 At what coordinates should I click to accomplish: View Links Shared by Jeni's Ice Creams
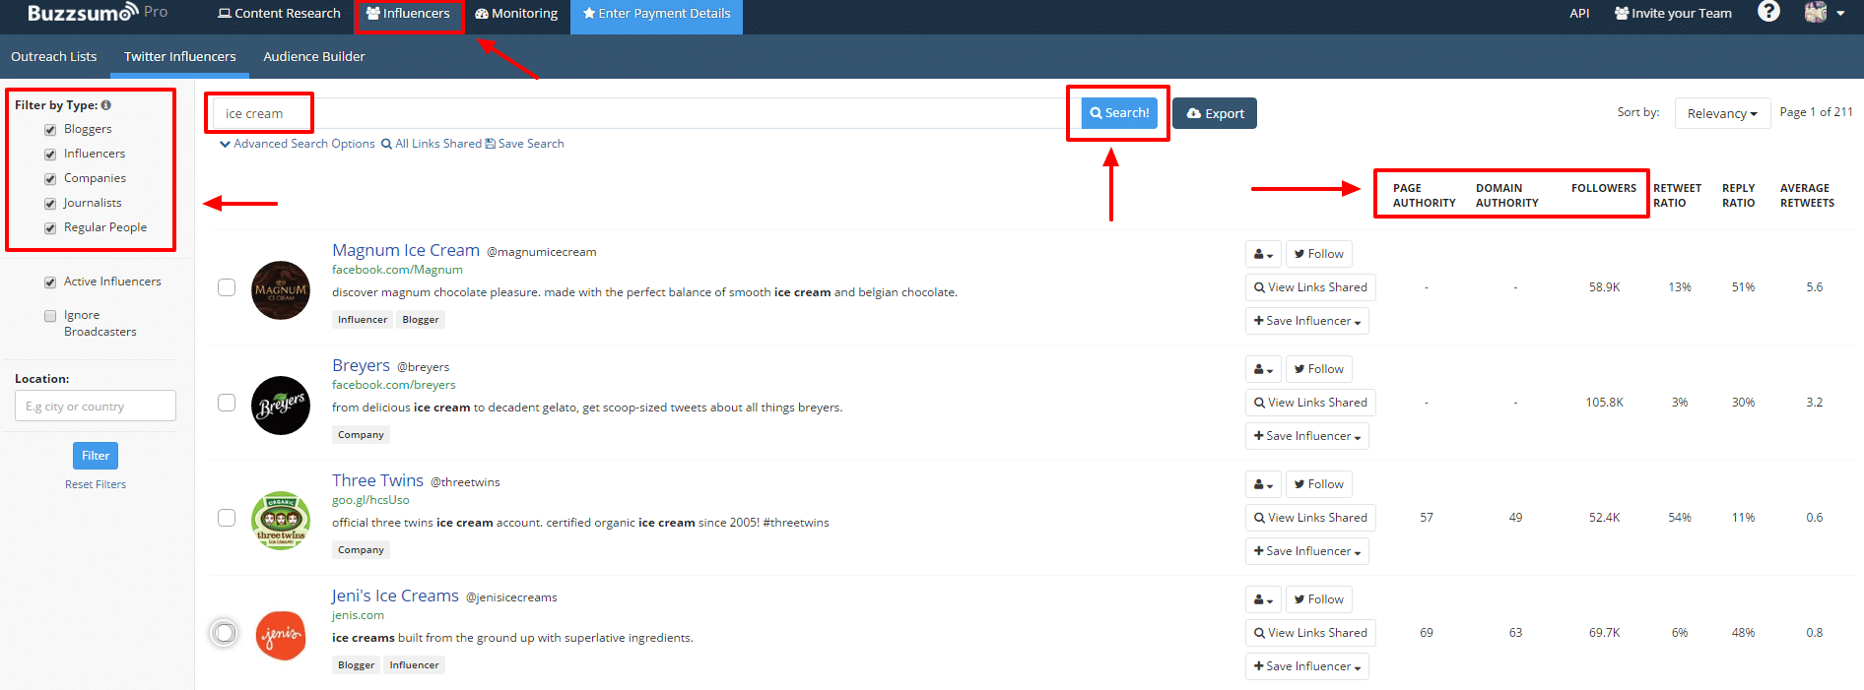(1310, 633)
